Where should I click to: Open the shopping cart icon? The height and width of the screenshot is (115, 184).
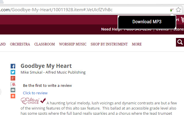183,20
